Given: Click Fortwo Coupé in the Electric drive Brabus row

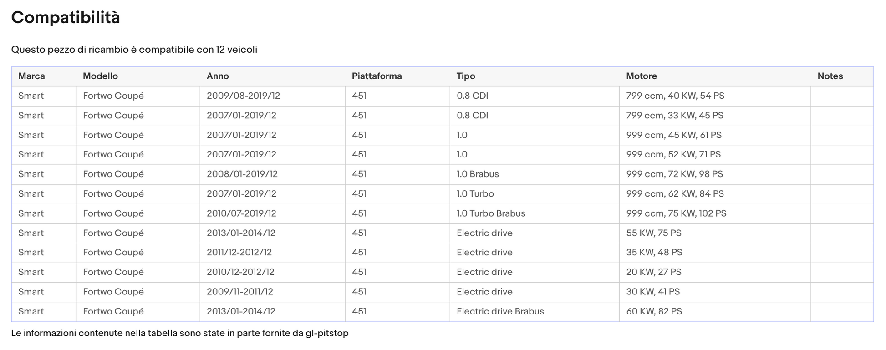Looking at the screenshot, I should pyautogui.click(x=113, y=312).
